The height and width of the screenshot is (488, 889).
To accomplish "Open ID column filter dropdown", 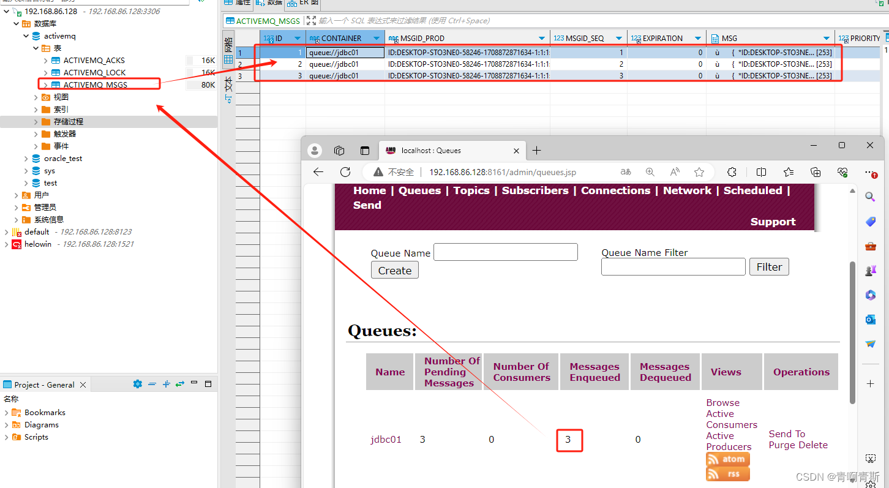I will (298, 39).
